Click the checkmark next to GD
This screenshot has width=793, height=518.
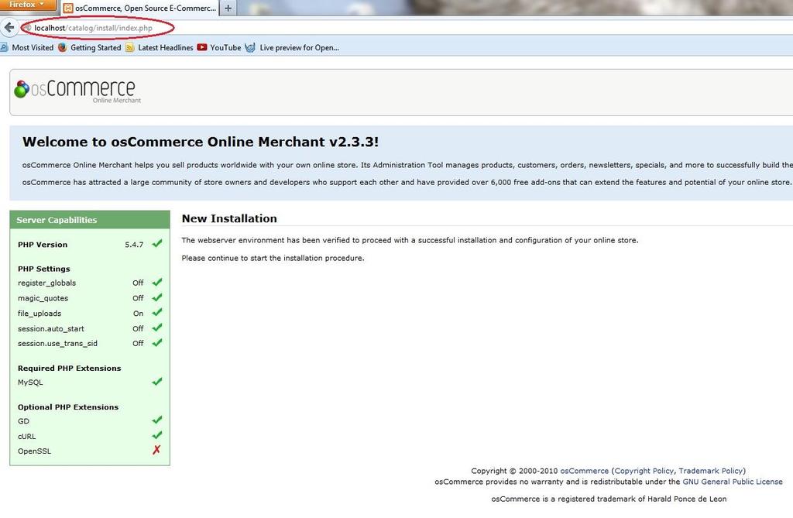pos(157,420)
